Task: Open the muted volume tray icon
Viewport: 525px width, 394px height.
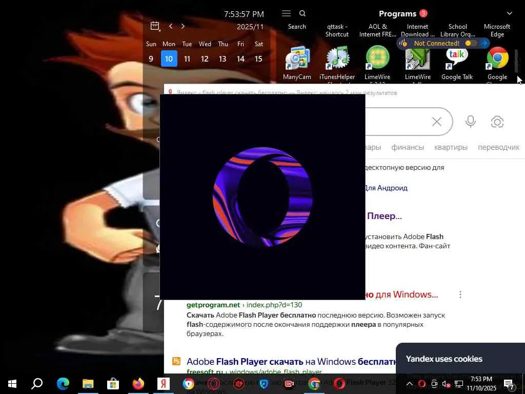Action: [x=447, y=384]
